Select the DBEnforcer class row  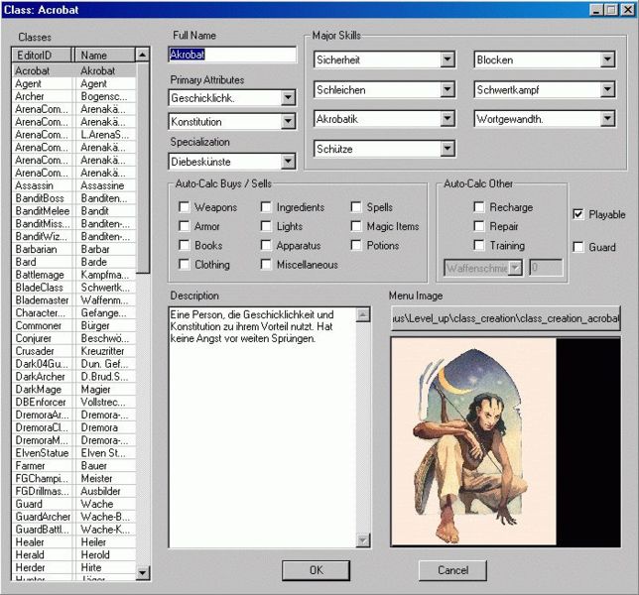pos(74,402)
